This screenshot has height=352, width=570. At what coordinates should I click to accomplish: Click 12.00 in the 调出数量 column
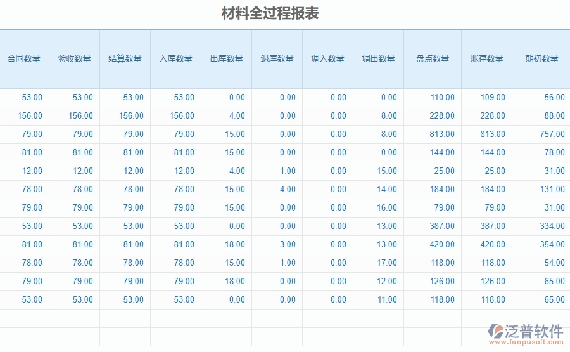[387, 281]
